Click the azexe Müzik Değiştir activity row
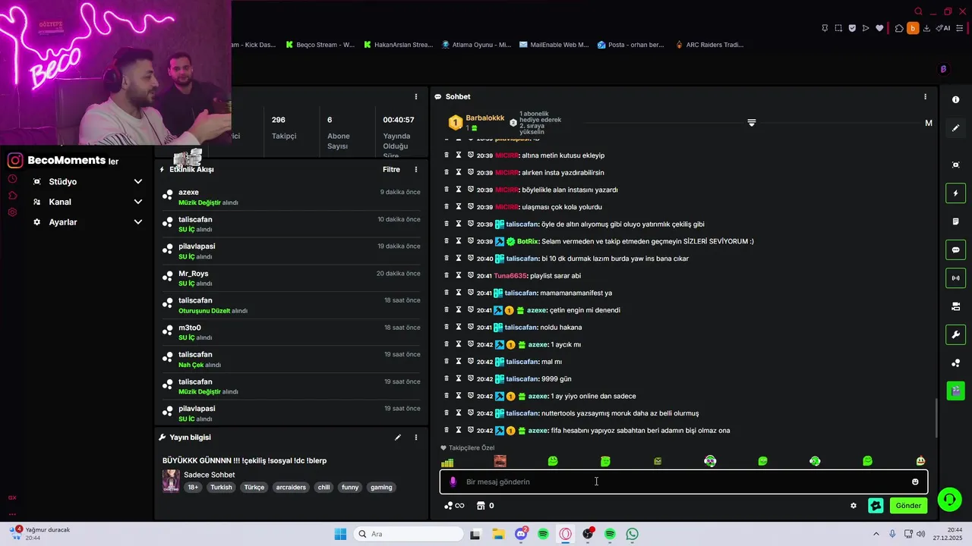972x546 pixels. (x=292, y=197)
